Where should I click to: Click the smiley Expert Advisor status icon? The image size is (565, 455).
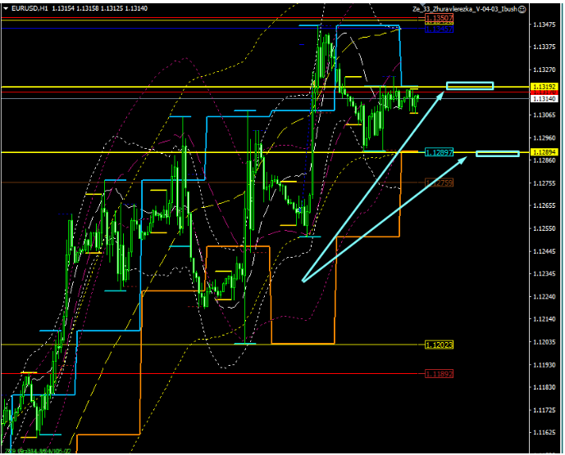(522, 9)
